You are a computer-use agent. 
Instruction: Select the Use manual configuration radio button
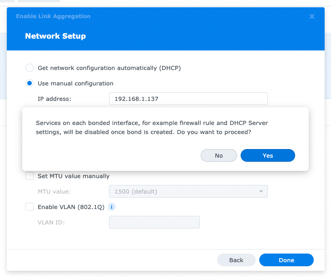coord(30,83)
